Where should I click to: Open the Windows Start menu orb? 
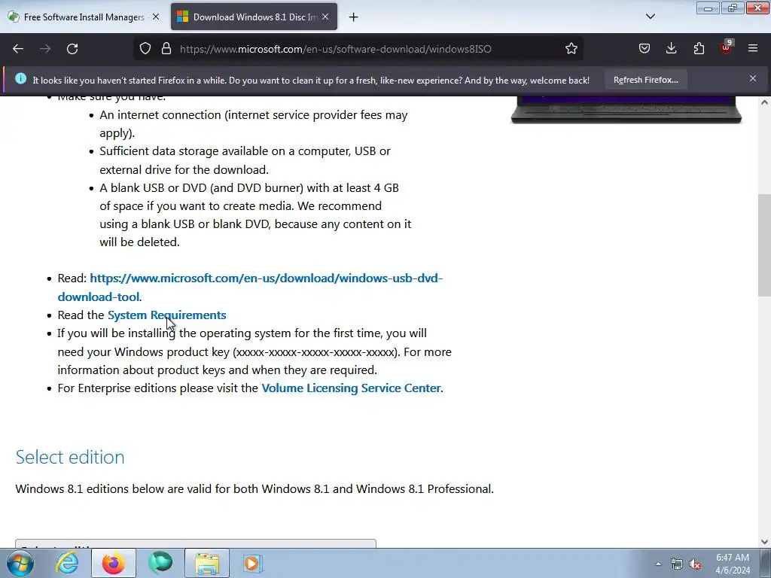point(20,563)
